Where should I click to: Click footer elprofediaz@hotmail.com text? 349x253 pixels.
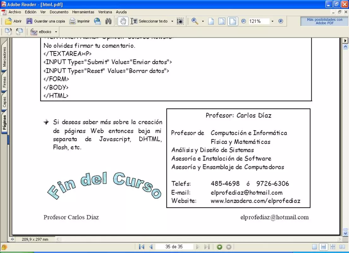(x=274, y=217)
